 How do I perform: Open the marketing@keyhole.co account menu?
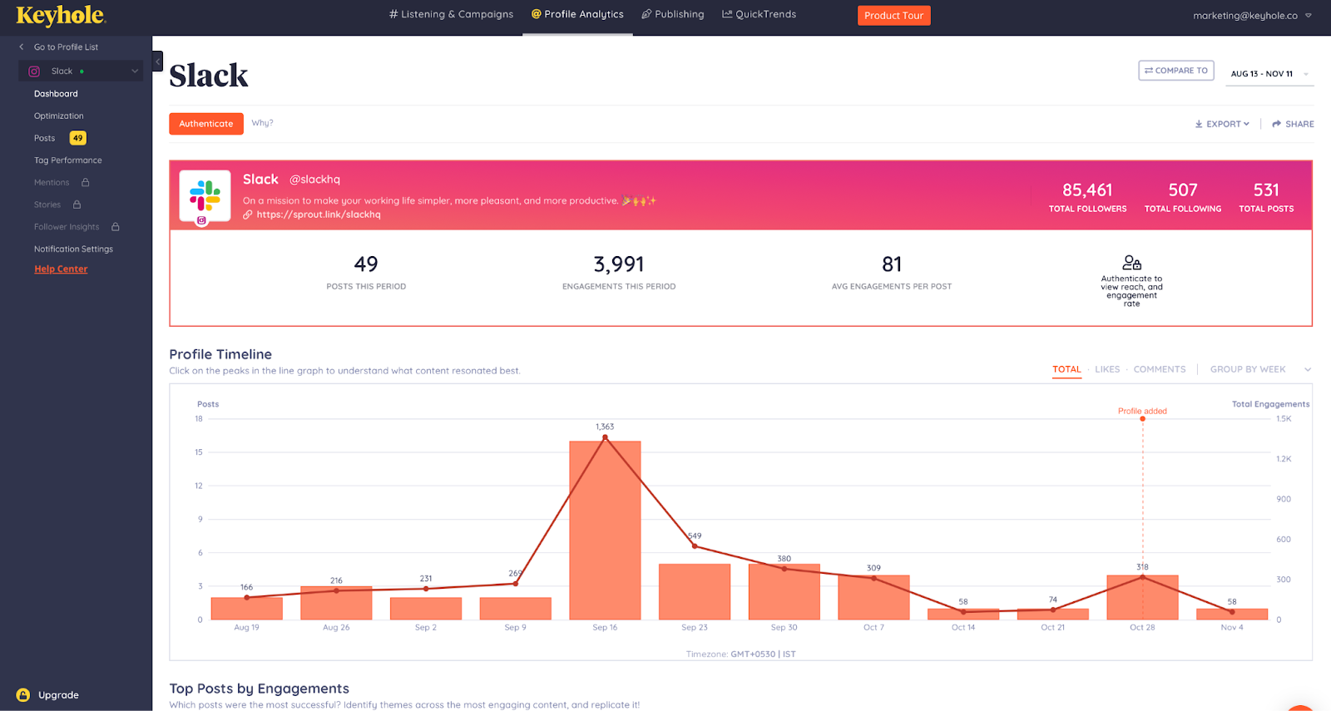[x=1252, y=16]
